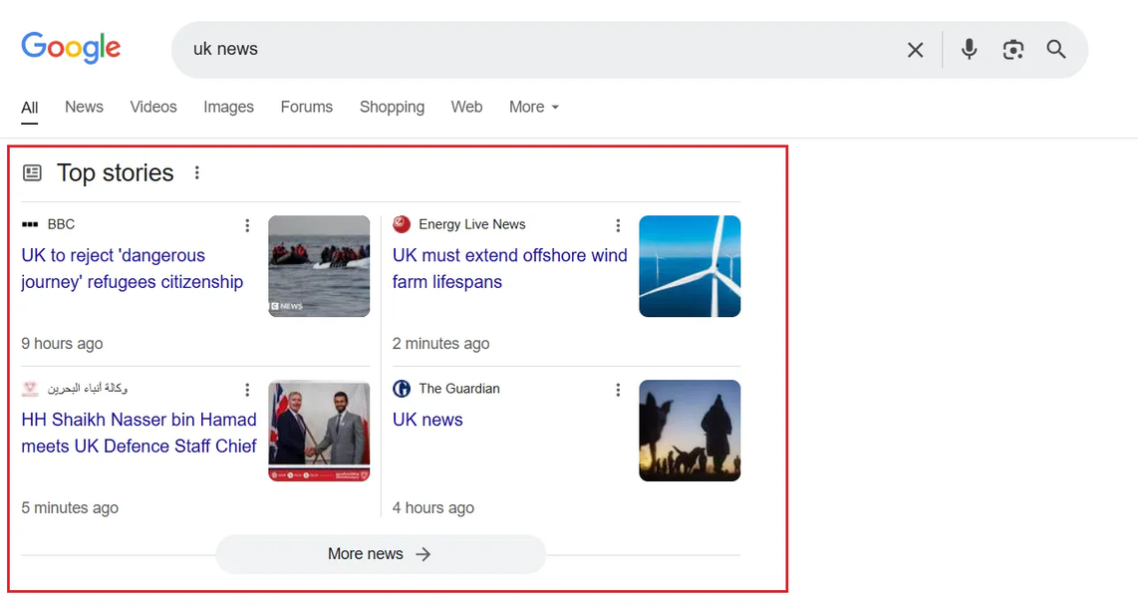The width and height of the screenshot is (1138, 606).
Task: Switch to the Web tab
Action: pyautogui.click(x=466, y=107)
